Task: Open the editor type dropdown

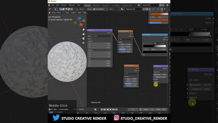Action: point(50,9)
